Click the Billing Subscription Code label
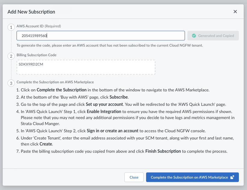The width and height of the screenshot is (247, 190). 36,55
